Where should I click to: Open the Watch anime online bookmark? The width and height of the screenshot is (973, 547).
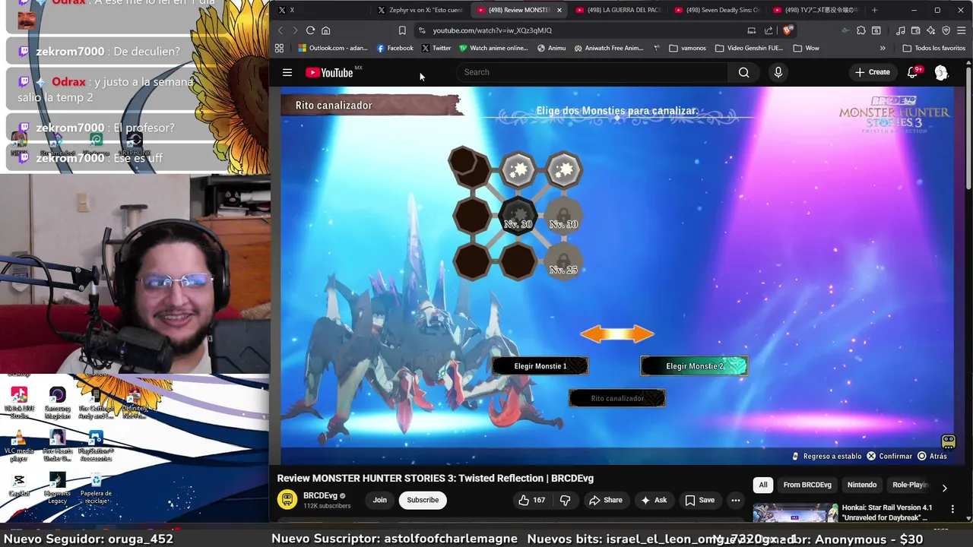(x=493, y=48)
